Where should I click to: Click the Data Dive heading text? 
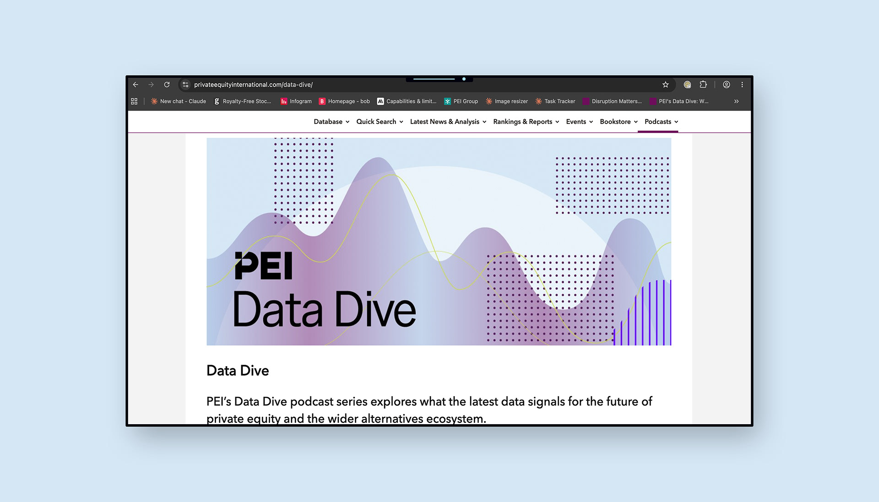[x=238, y=371]
